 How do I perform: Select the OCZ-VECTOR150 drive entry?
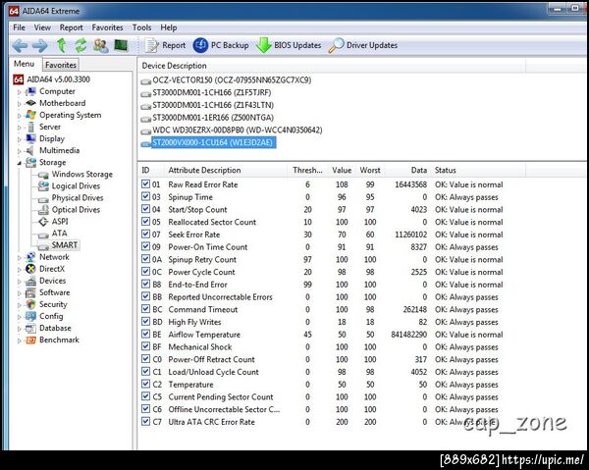tap(232, 80)
